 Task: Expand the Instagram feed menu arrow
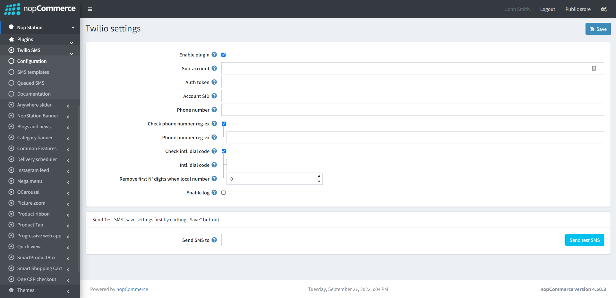coord(68,171)
